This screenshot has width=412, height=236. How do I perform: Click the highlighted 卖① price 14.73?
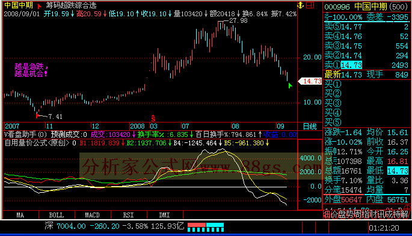click(351, 65)
